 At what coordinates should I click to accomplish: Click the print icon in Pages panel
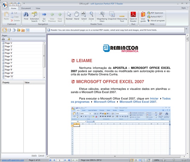point(3,39)
